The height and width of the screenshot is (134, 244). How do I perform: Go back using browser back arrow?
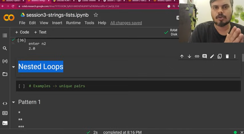3,6
